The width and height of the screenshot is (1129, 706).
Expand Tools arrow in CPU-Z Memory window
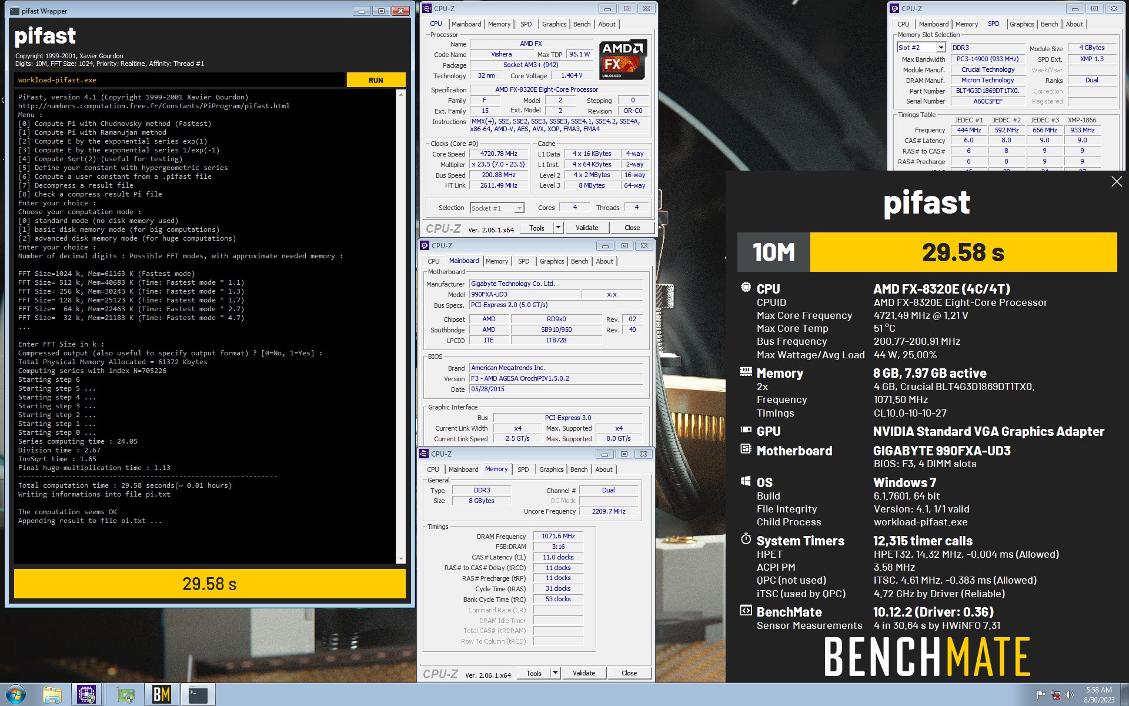coord(555,673)
